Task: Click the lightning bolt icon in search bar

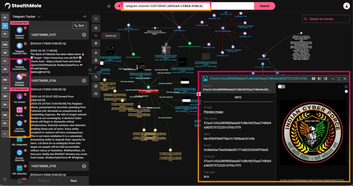Action: [x=119, y=6]
